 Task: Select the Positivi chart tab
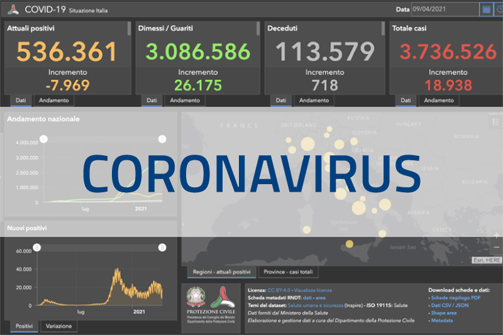click(25, 326)
